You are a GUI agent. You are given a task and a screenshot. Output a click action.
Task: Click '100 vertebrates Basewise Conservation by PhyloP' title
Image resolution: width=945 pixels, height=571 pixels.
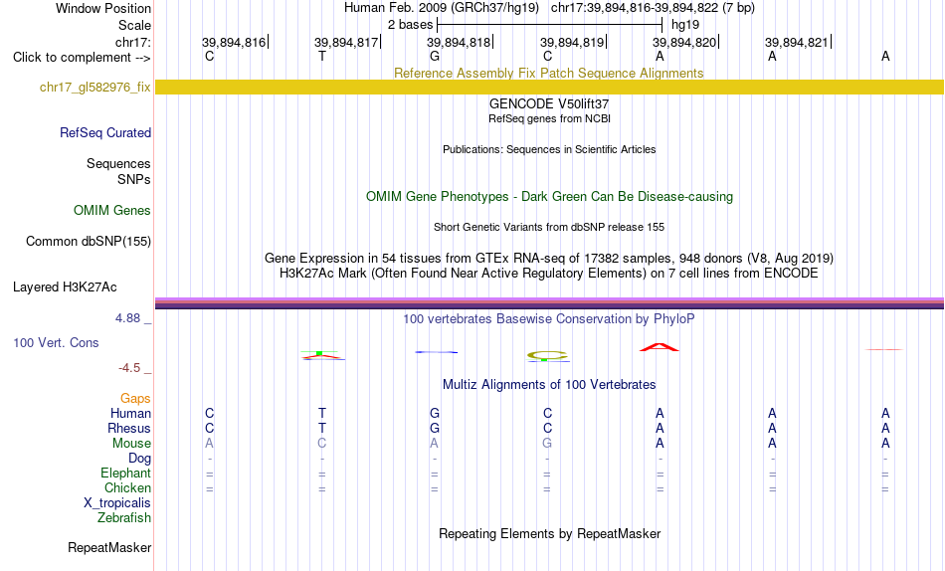point(549,319)
